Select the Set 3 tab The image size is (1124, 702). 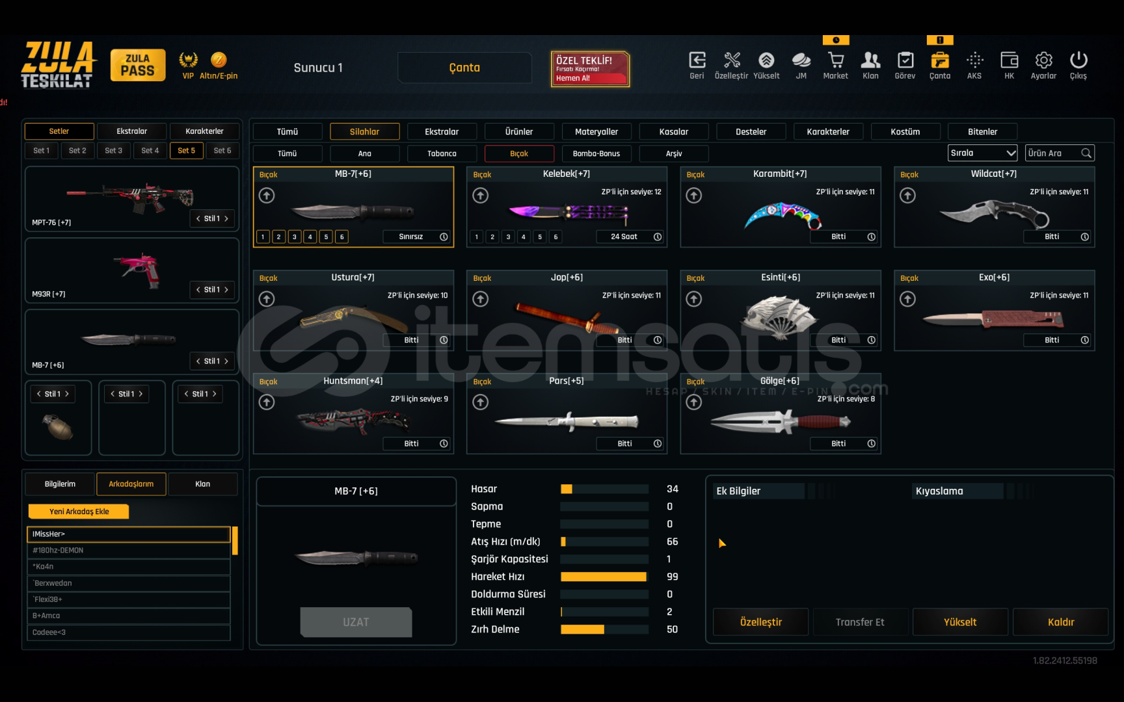tap(114, 151)
